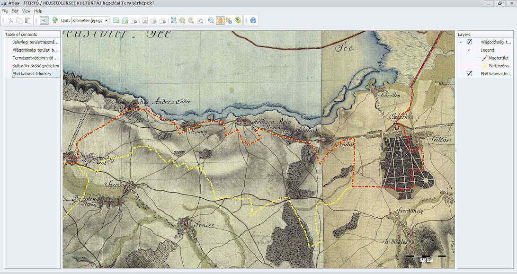Restore down the Atlas window
Viewport: 517px width, 274px height.
tap(500, 3)
